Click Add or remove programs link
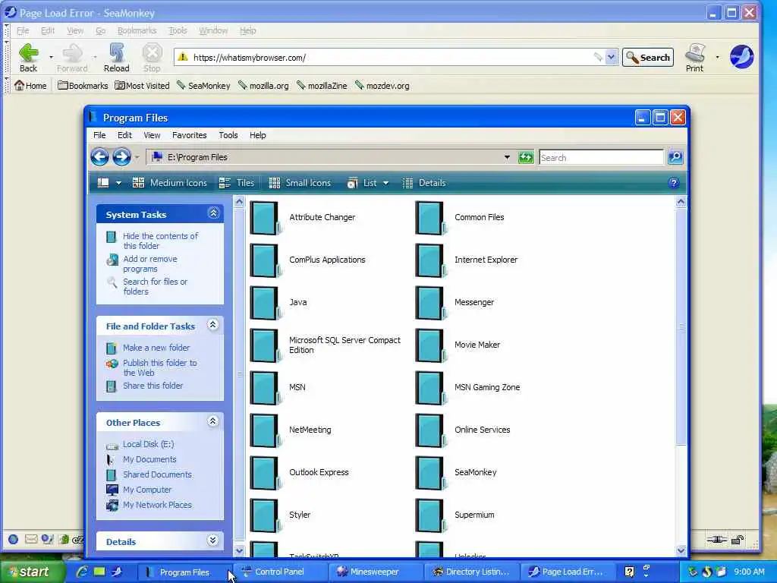The image size is (777, 583). coord(150,263)
